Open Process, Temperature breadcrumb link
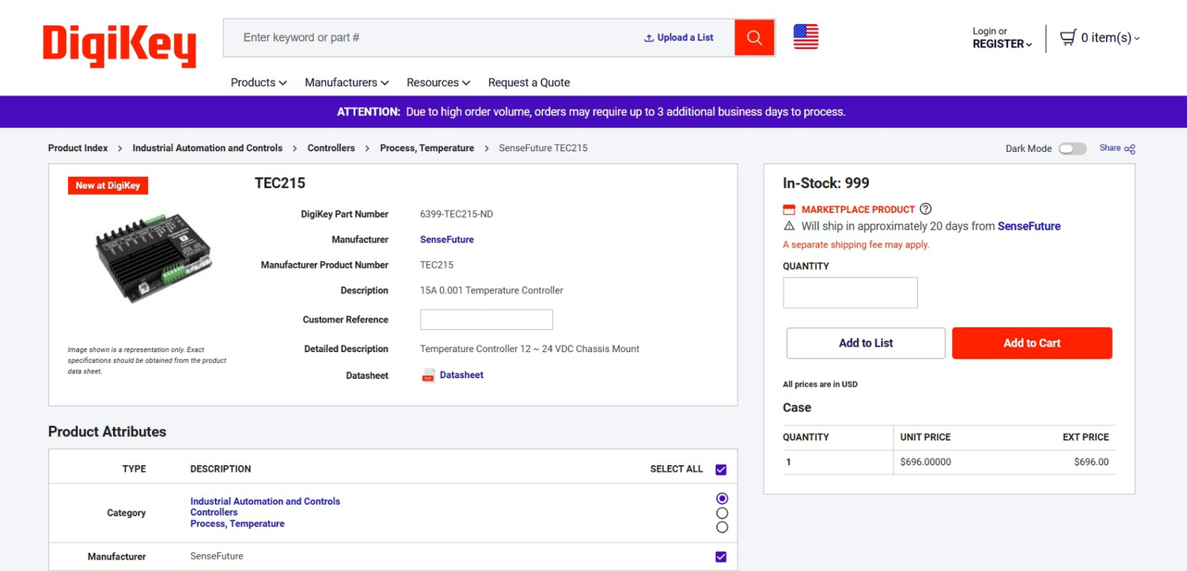This screenshot has width=1187, height=571. coord(427,148)
